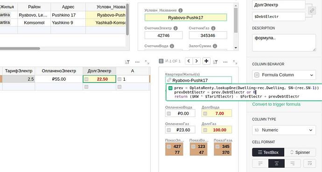Viewport: 322px width, 172px height.
Task: Click the top table widget vertical scrollbar
Action: tap(127, 20)
